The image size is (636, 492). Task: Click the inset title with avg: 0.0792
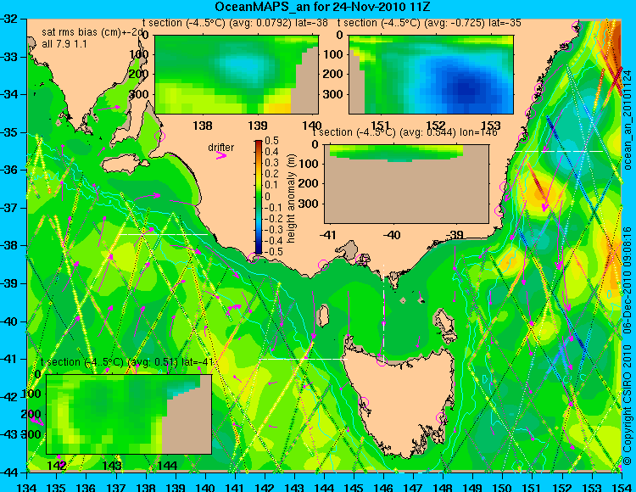click(235, 23)
